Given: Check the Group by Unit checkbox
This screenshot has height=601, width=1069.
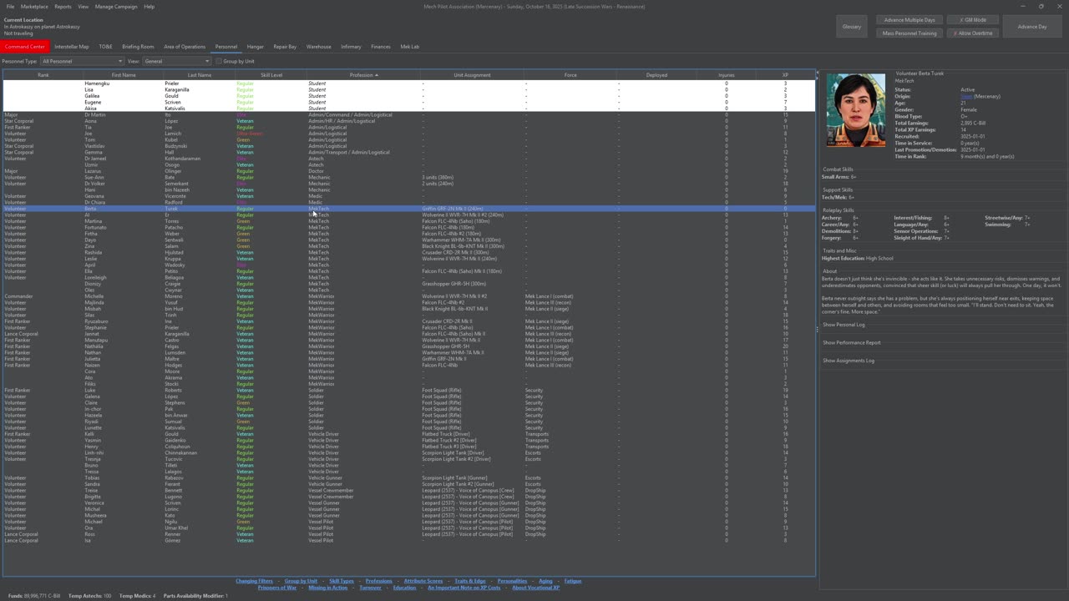Looking at the screenshot, I should pos(220,61).
